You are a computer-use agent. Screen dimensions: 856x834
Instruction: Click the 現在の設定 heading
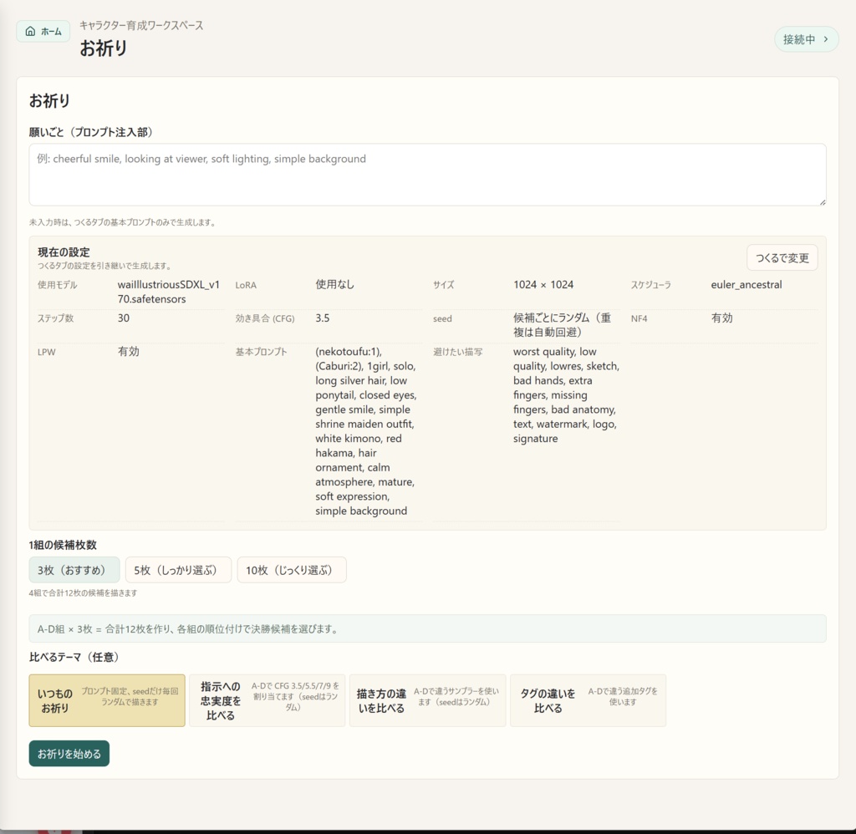point(64,252)
